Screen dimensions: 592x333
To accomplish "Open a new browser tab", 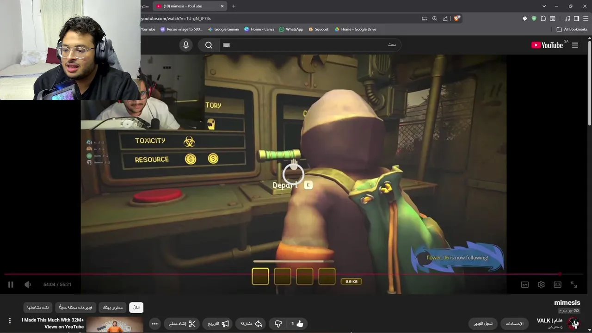I will point(234,6).
